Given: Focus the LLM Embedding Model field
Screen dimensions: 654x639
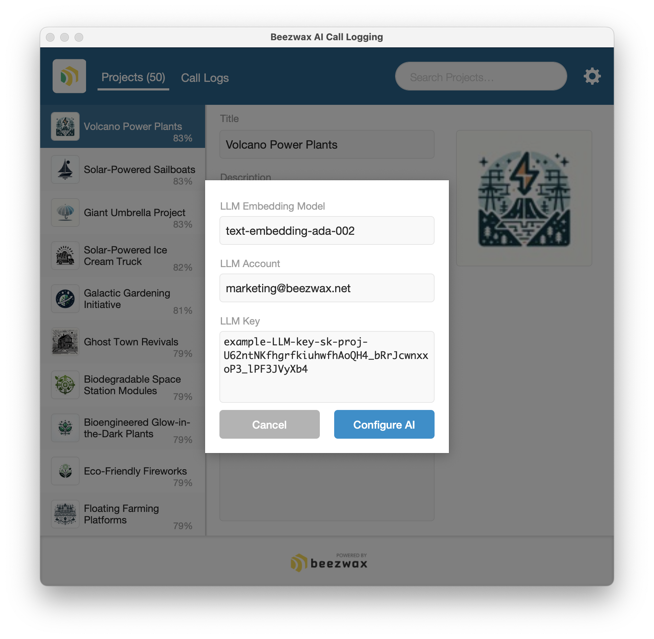Looking at the screenshot, I should pyautogui.click(x=327, y=230).
